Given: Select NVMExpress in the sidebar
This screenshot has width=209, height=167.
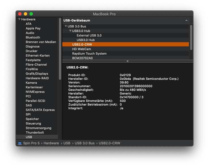Looking at the screenshot, I should (35, 92).
